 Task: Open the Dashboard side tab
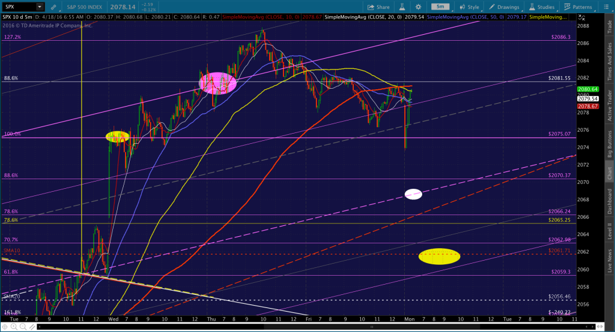(610, 201)
